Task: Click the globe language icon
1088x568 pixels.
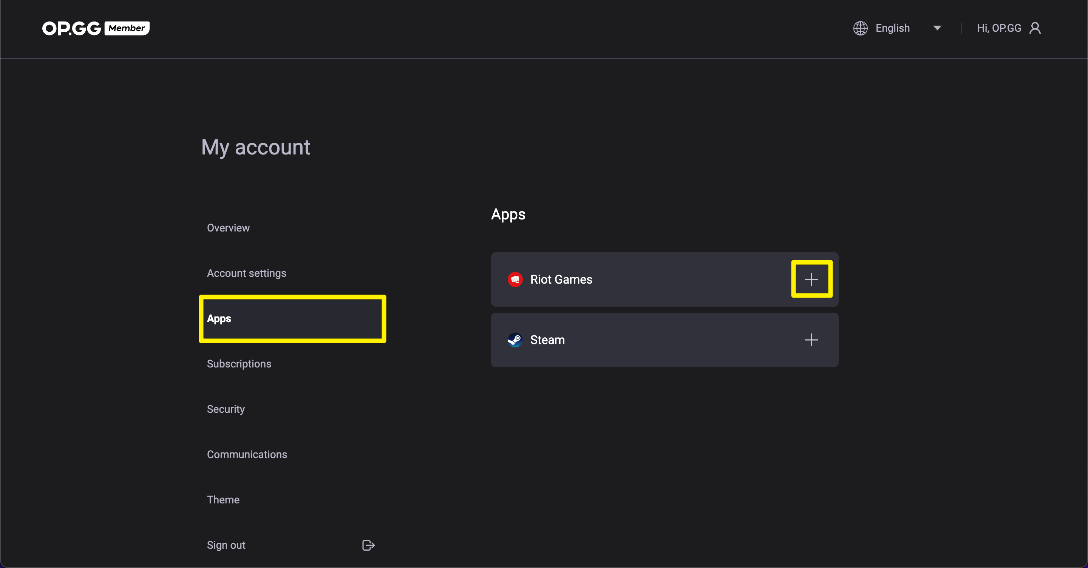Action: click(860, 28)
